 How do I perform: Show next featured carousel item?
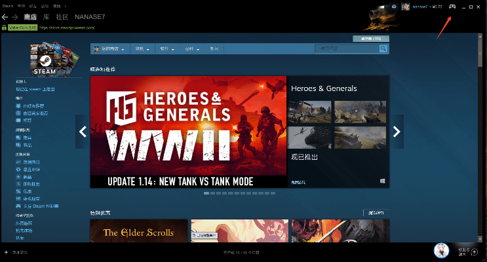point(397,132)
